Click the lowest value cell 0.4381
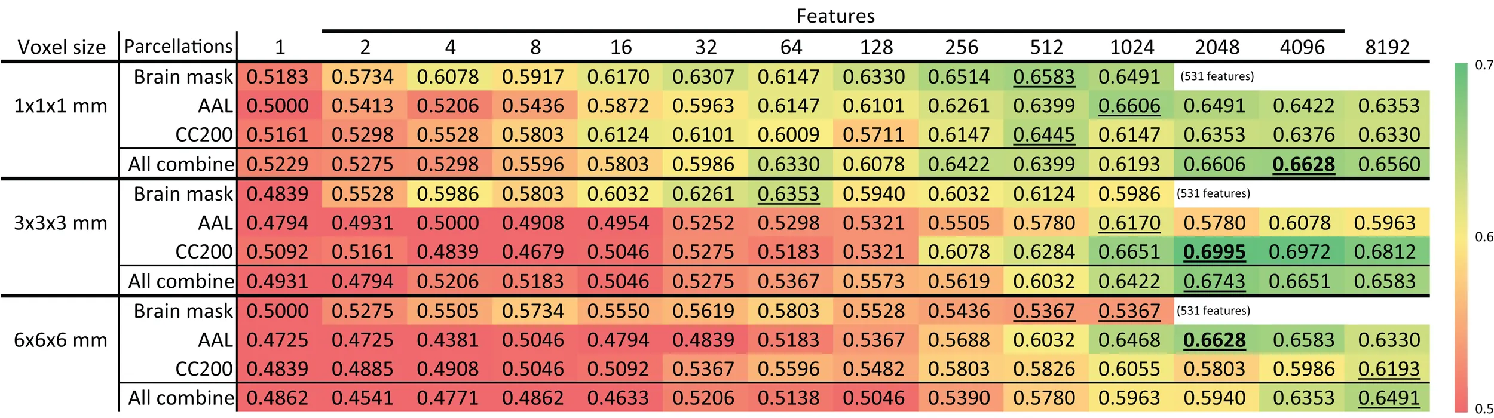The image size is (1494, 418). (448, 340)
